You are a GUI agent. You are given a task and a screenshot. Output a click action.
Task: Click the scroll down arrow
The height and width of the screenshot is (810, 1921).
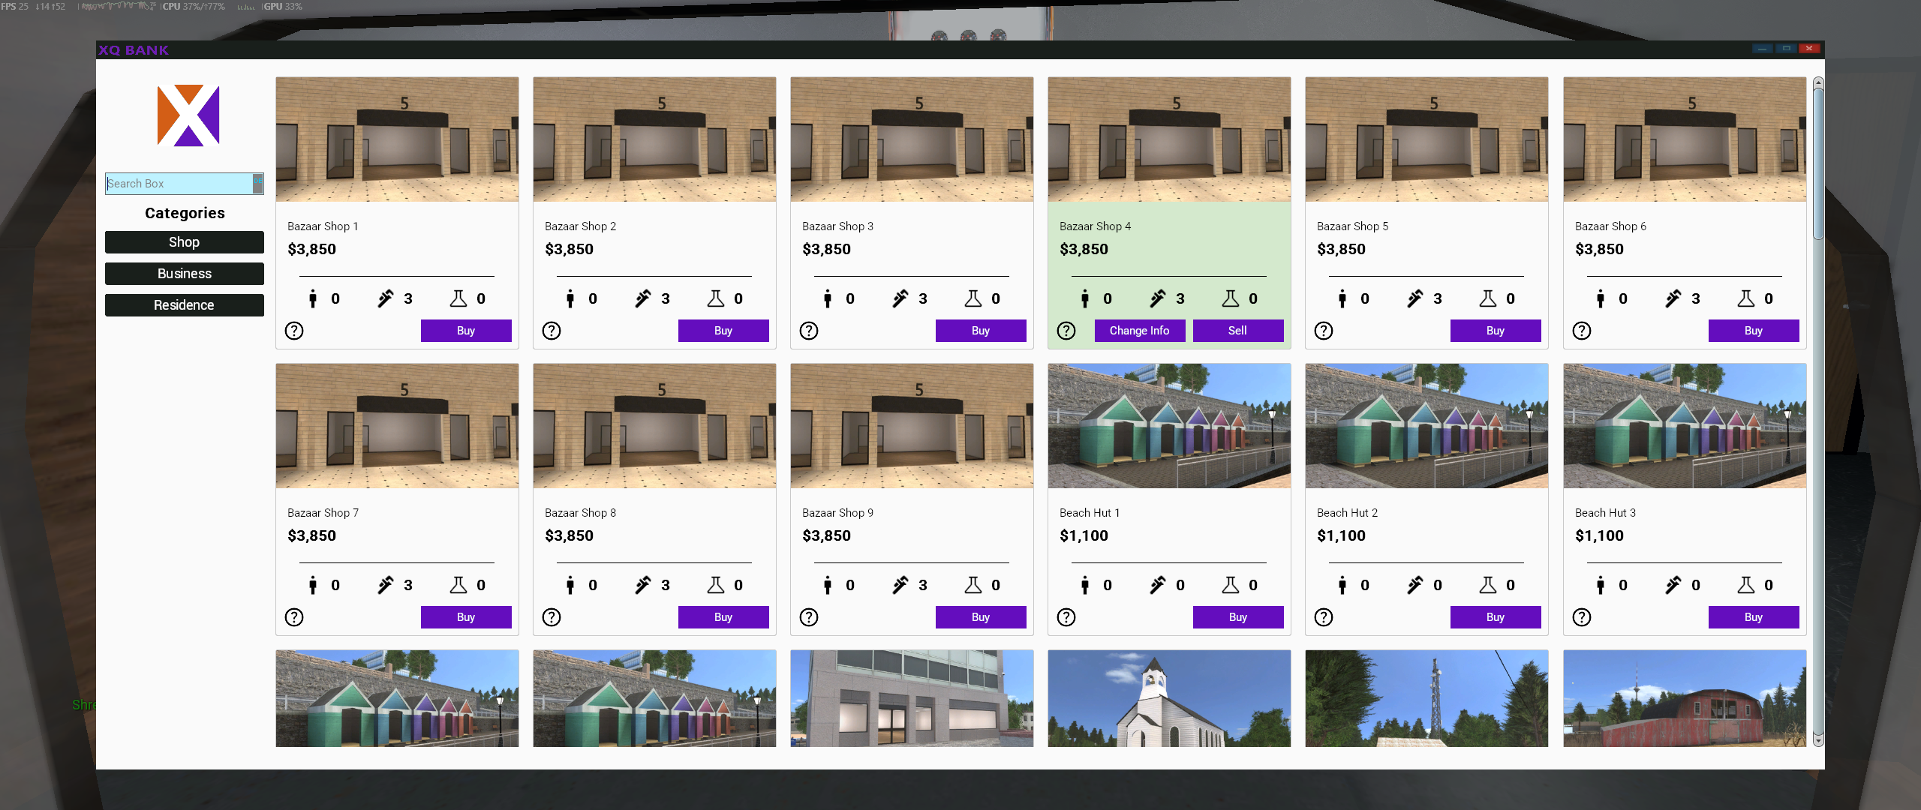pyautogui.click(x=1817, y=740)
